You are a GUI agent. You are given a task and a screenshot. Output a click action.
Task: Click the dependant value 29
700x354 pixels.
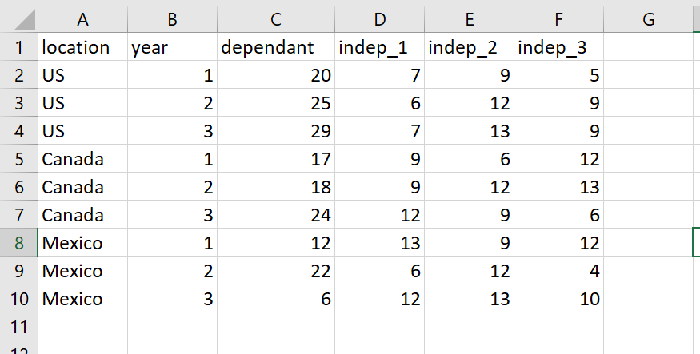click(276, 131)
